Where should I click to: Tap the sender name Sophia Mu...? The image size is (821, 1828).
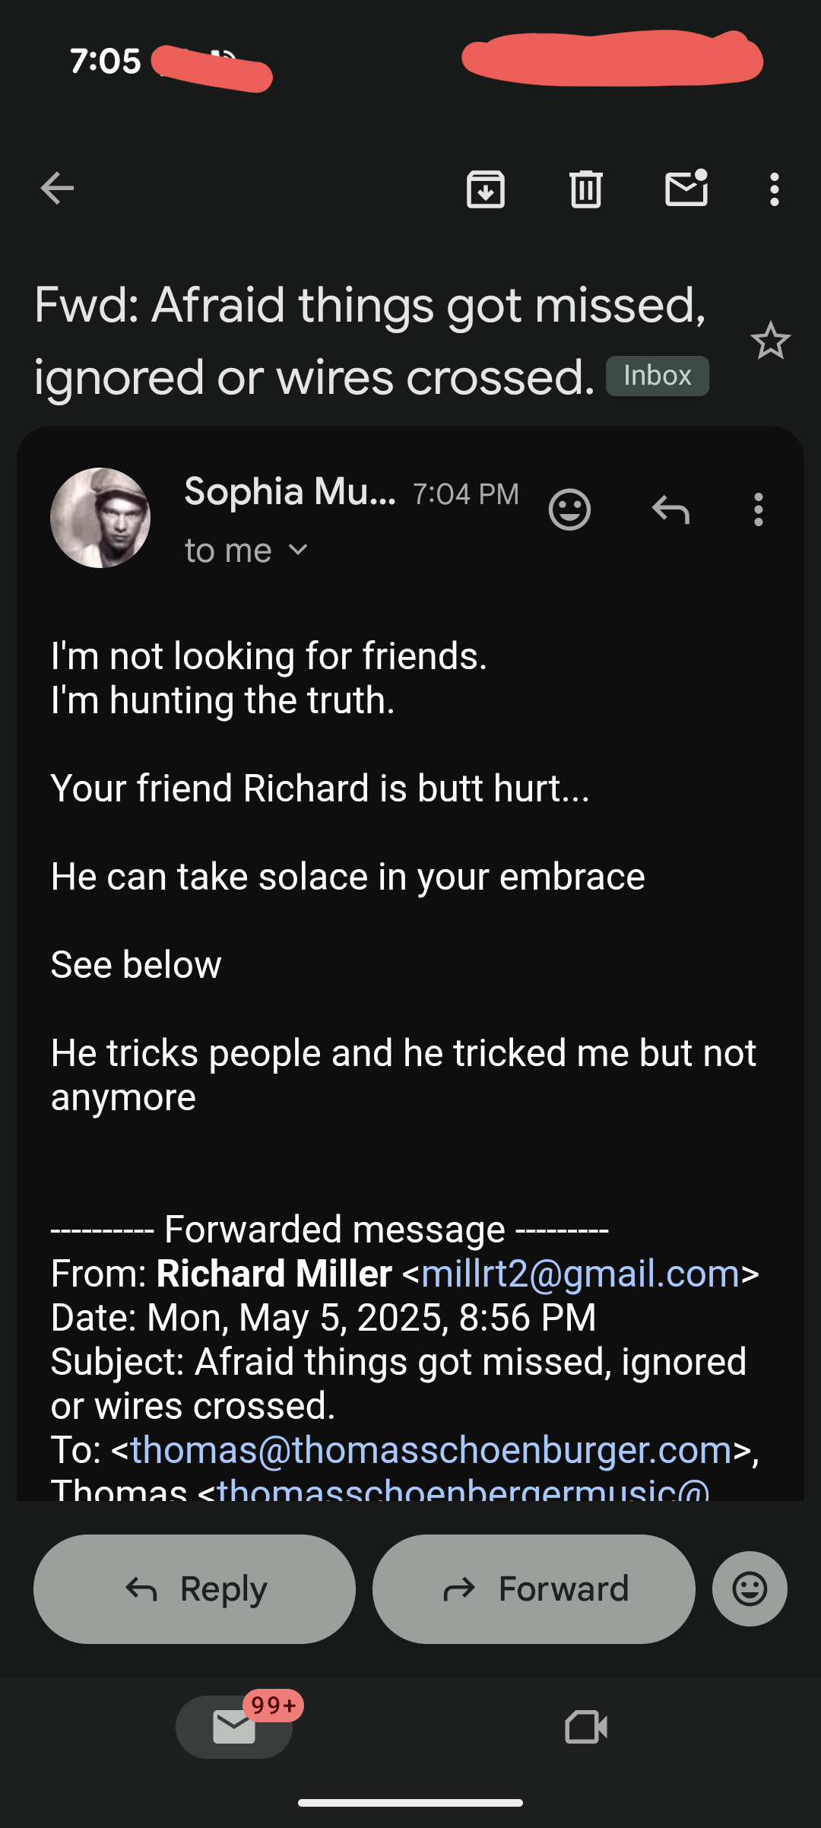[x=290, y=491]
